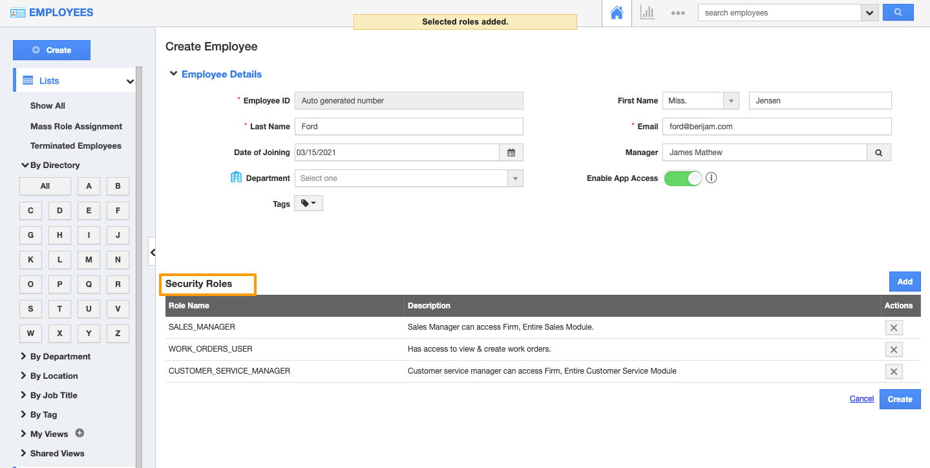Viewport: 930px width, 468px height.
Task: Remove the SALES_MANAGER role
Action: pyautogui.click(x=893, y=328)
